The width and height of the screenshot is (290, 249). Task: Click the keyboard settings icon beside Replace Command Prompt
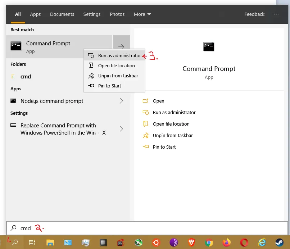13,125
